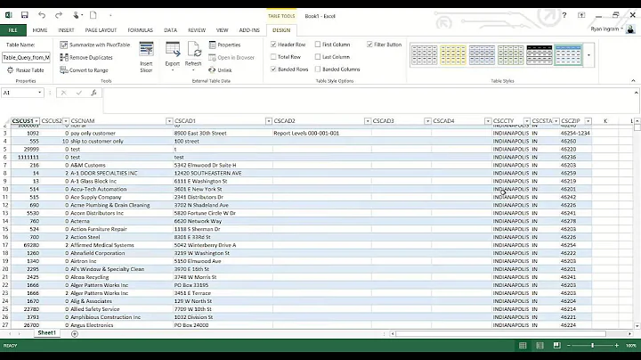Add a new sheet with plus icon
The width and height of the screenshot is (641, 360).
(x=75, y=334)
